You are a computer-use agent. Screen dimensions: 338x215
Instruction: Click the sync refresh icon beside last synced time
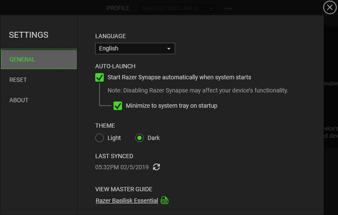(x=156, y=167)
